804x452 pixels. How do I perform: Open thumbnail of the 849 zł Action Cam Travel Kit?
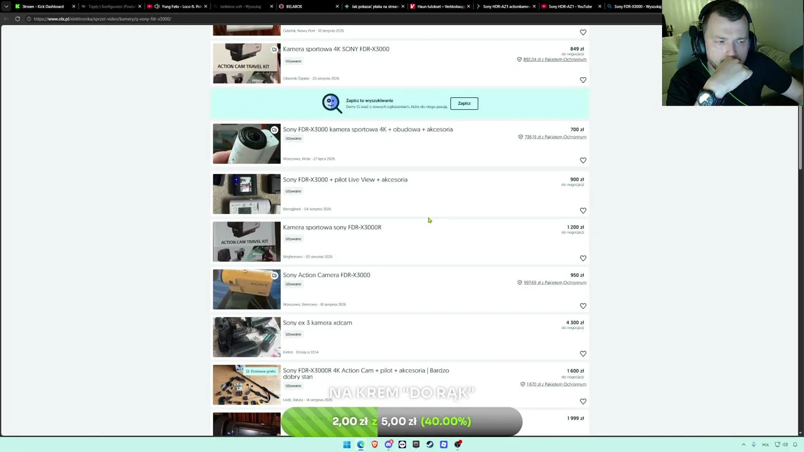pos(247,63)
